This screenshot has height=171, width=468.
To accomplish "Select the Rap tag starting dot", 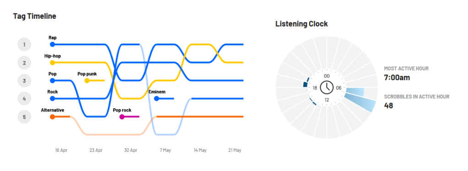I will [x=53, y=44].
